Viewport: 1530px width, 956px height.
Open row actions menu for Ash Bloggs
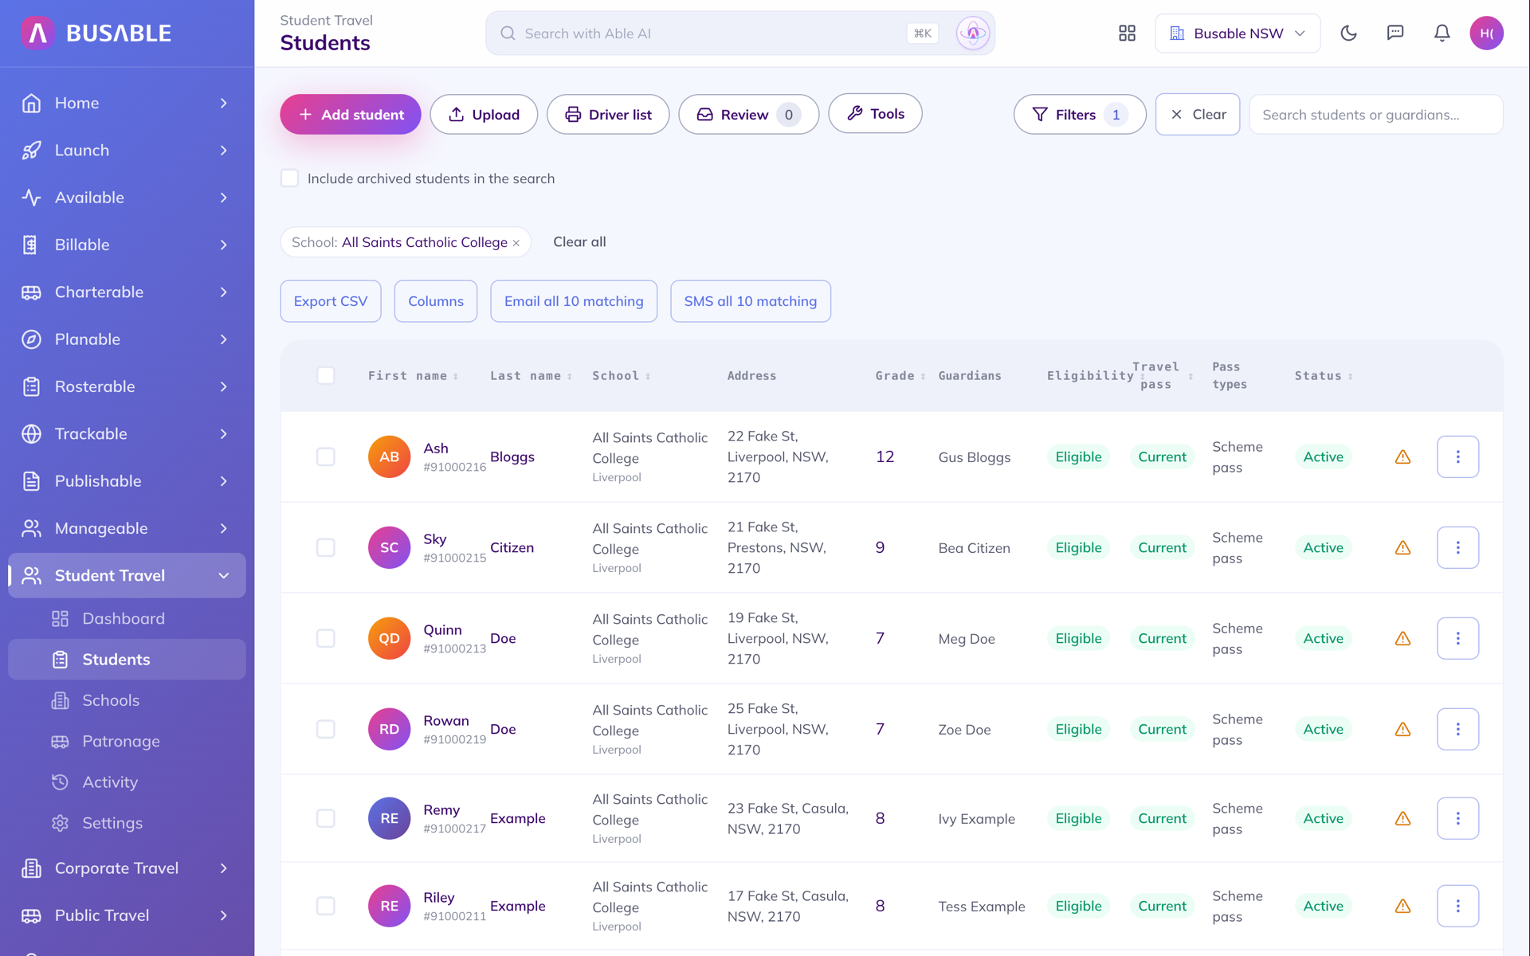(1457, 456)
